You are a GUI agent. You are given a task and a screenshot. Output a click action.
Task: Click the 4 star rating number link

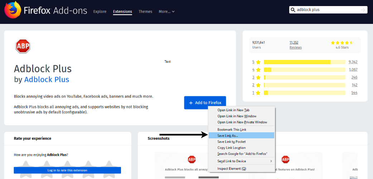pos(253,70)
